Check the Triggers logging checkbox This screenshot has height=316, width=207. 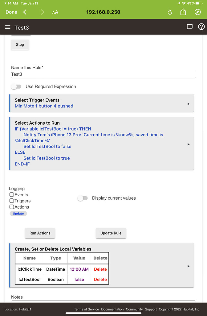click(x=12, y=201)
